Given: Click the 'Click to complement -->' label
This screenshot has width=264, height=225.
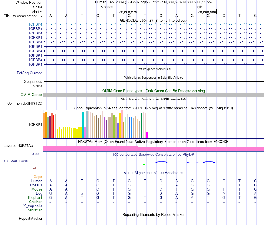Looking at the screenshot, I should pos(23,16).
